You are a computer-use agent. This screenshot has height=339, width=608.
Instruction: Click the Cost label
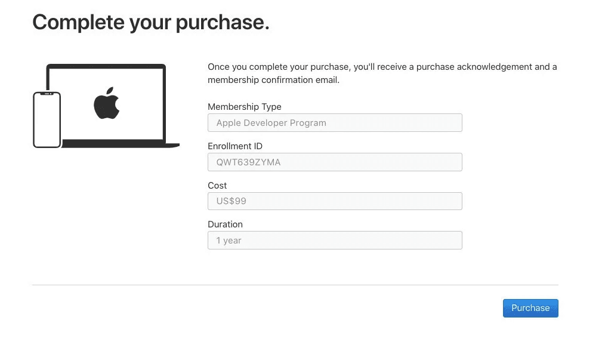(x=217, y=186)
